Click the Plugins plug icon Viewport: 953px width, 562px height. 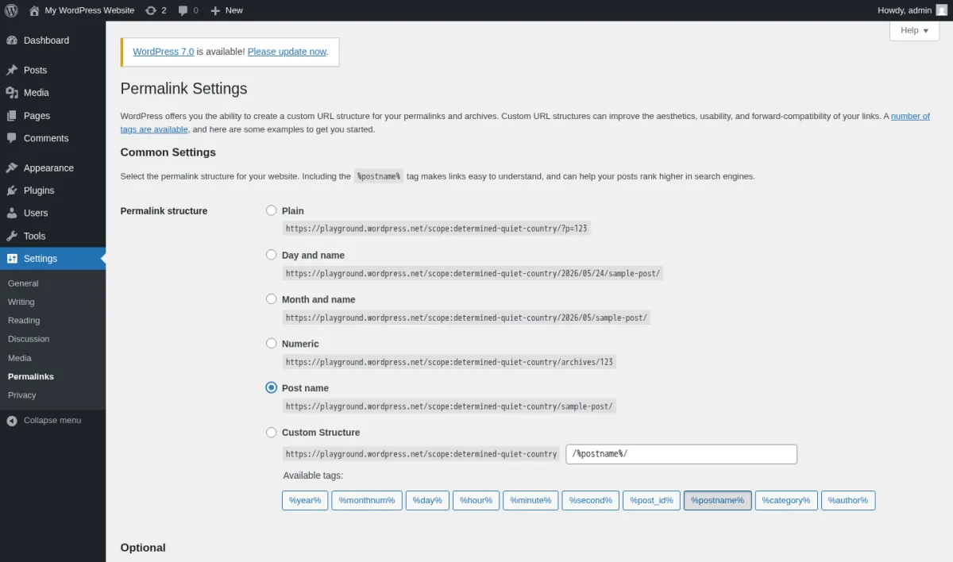tap(12, 191)
